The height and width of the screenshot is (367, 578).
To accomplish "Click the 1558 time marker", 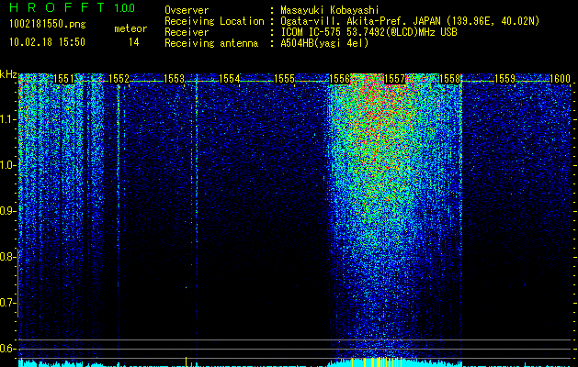I will click(x=450, y=79).
